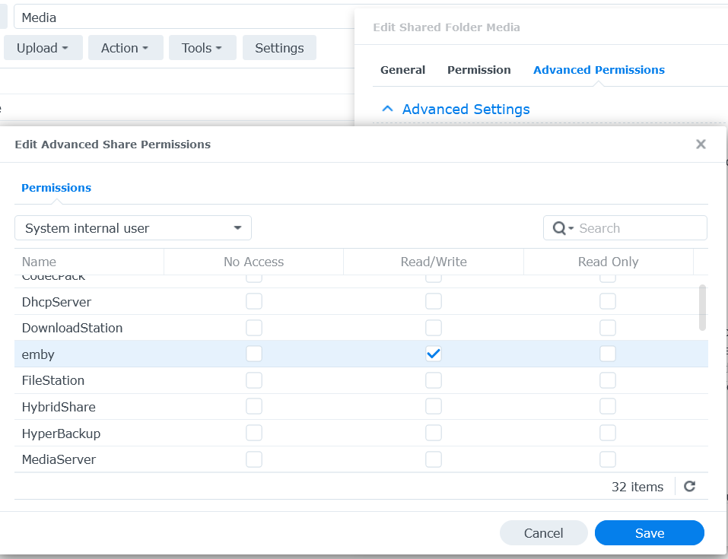Click into the Search input field
This screenshot has height=559, width=728.
[639, 228]
